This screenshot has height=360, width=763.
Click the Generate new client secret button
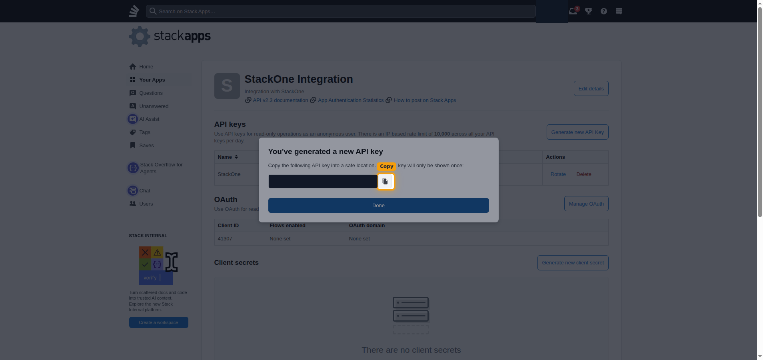click(x=573, y=263)
